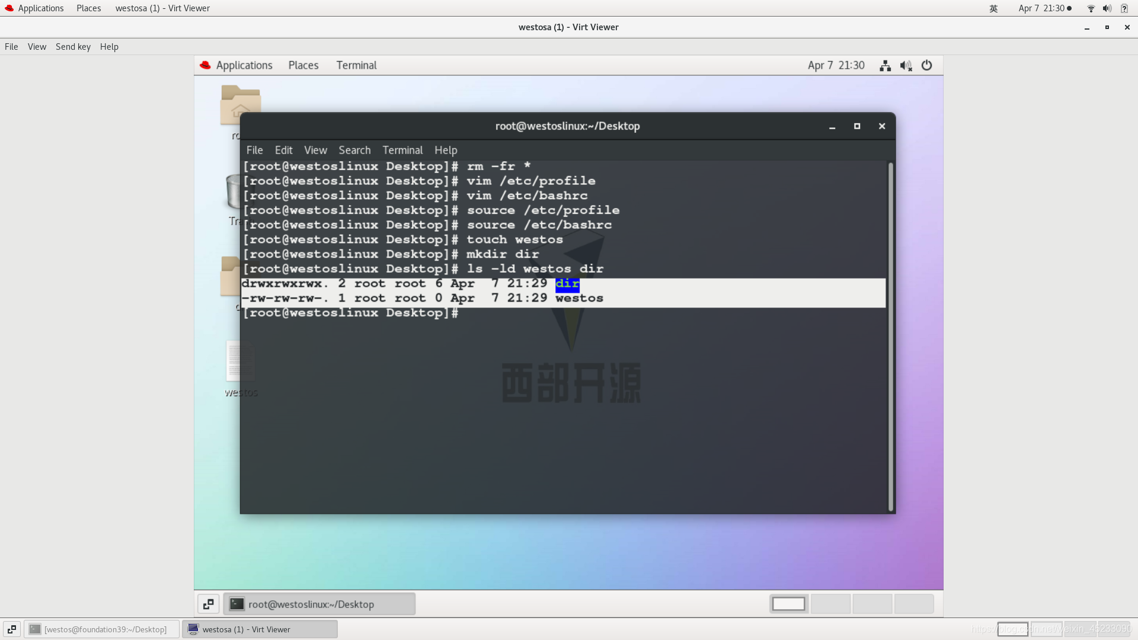1138x640 pixels.
Task: Close the Virt Viewer window
Action: click(1127, 27)
